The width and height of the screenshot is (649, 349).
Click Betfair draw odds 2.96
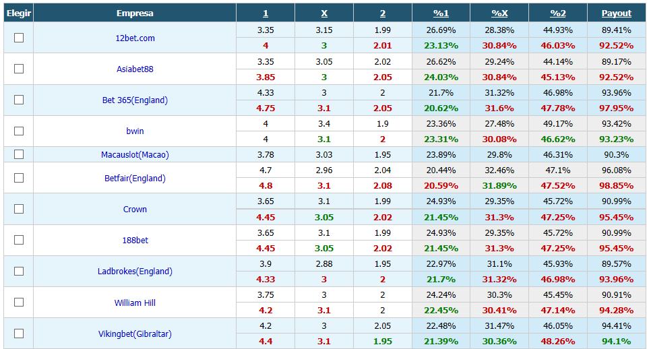tap(324, 170)
